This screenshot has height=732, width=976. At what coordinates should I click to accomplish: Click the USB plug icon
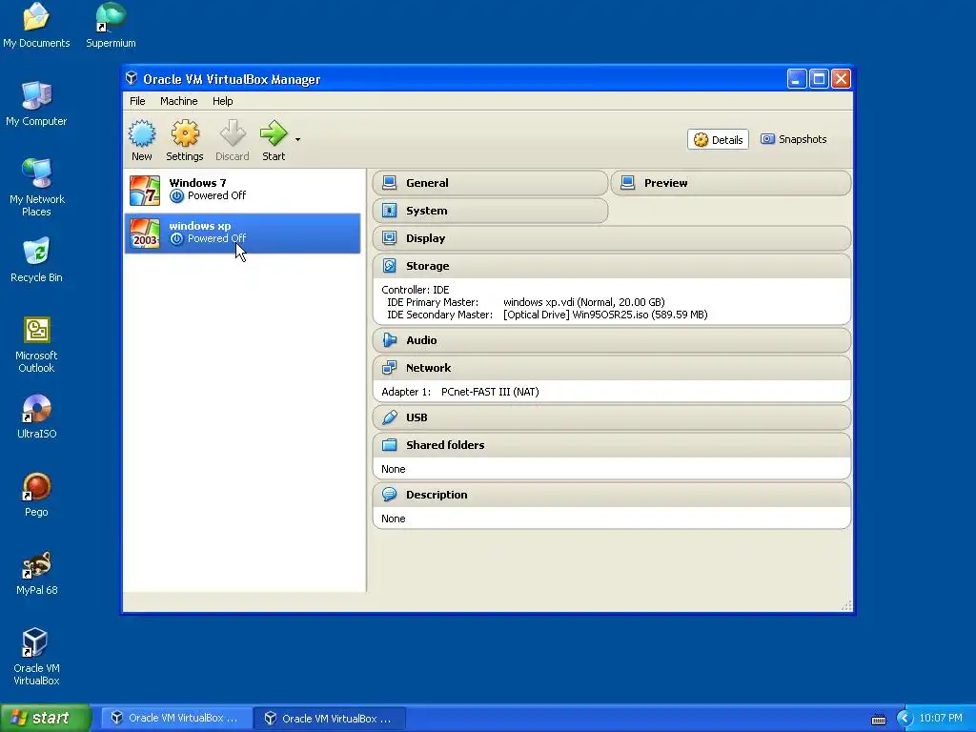[390, 417]
